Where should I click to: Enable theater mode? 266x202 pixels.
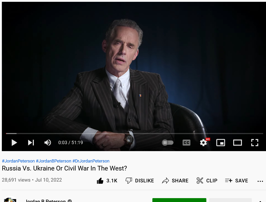pos(238,143)
